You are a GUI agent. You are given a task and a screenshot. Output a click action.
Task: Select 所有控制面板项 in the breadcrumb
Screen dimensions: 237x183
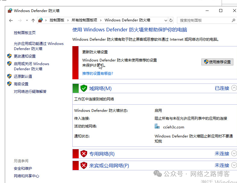pos(84,20)
